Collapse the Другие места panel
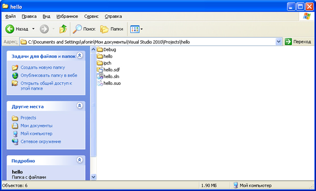Image resolution: width=316 pixels, height=191 pixels. click(x=80, y=106)
